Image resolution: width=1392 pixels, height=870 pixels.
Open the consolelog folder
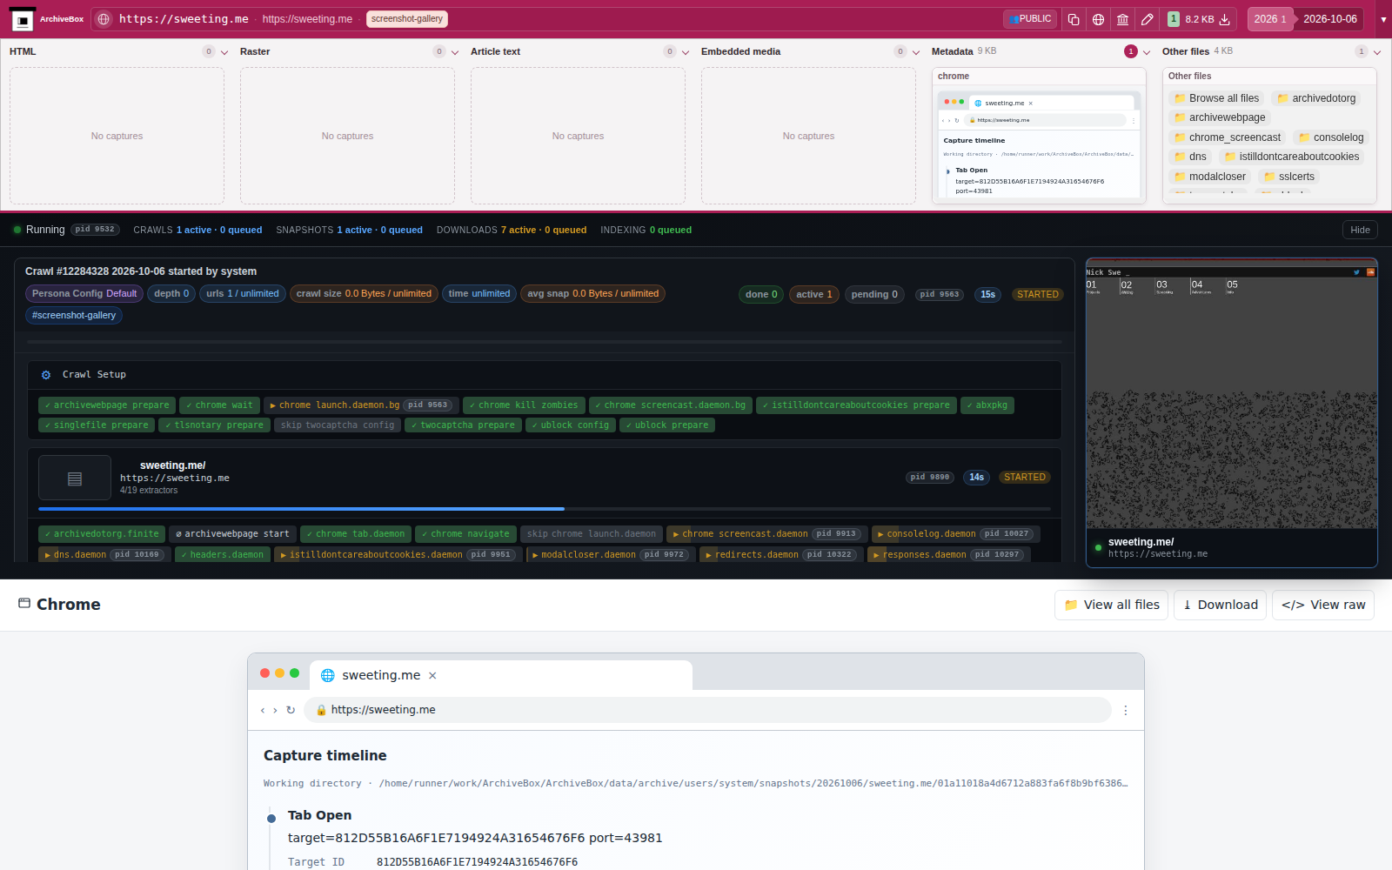click(x=1331, y=137)
